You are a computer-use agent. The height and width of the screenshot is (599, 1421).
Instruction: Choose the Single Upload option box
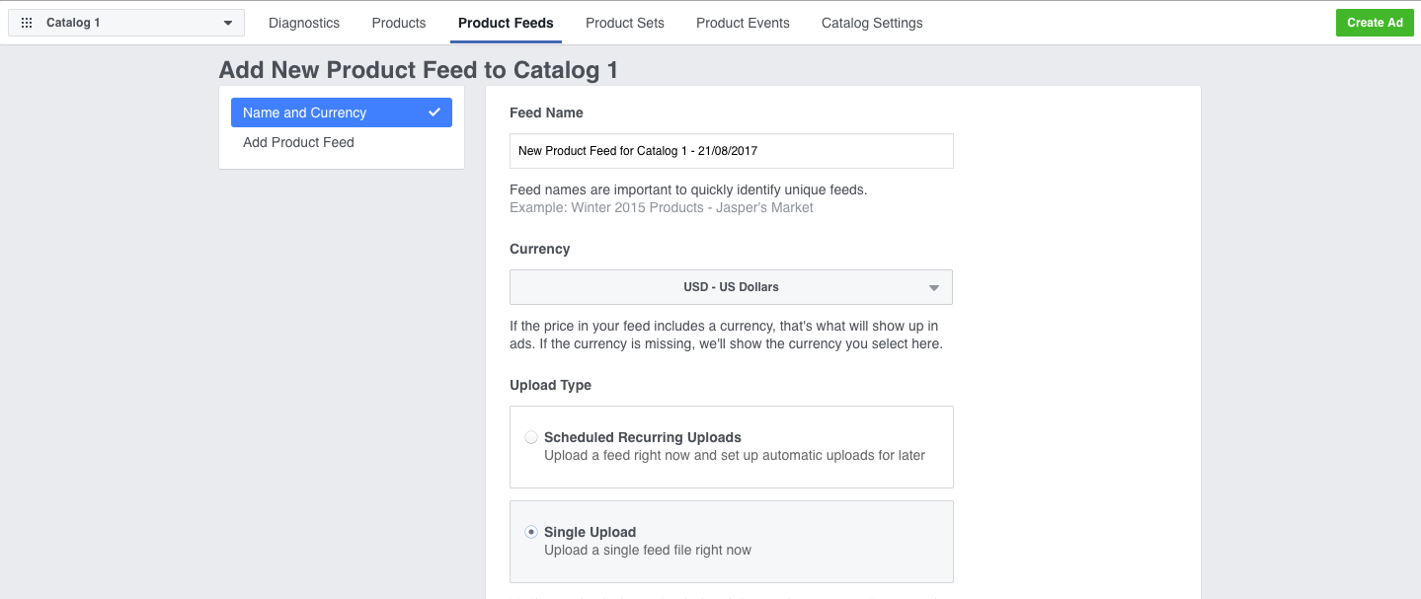(731, 542)
